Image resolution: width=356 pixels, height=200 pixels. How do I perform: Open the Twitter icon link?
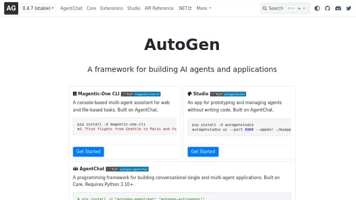[x=349, y=8]
